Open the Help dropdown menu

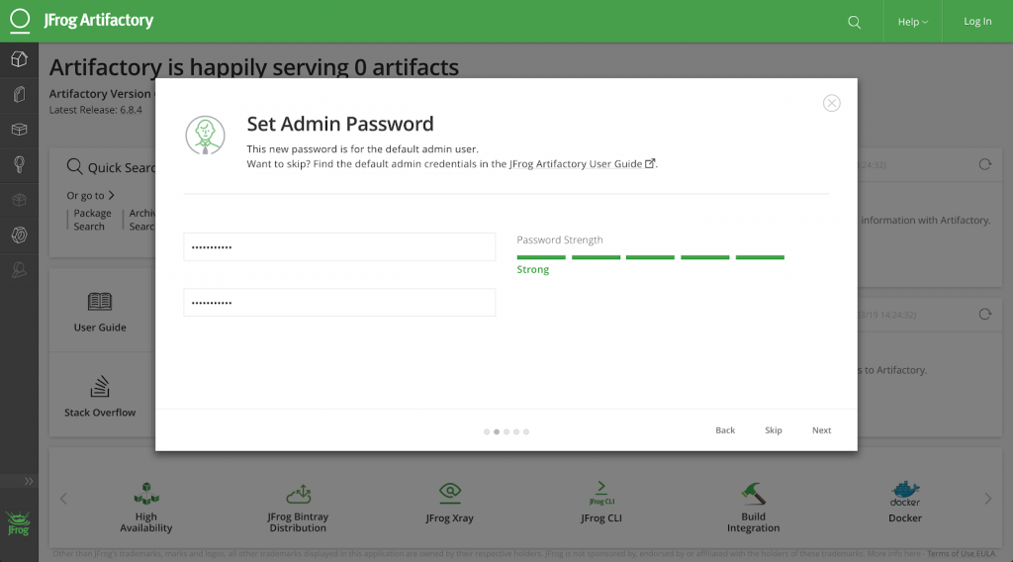(912, 22)
